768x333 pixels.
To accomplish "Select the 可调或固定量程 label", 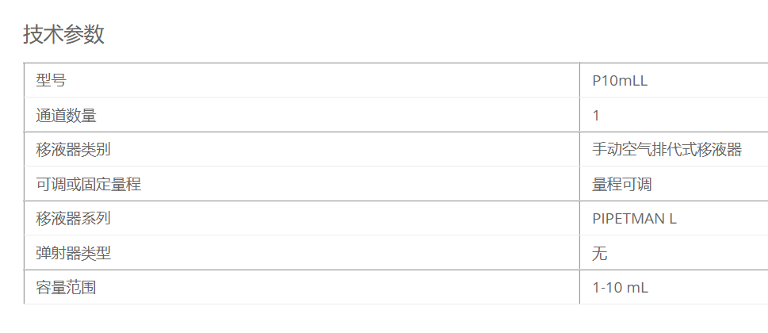I will [89, 184].
